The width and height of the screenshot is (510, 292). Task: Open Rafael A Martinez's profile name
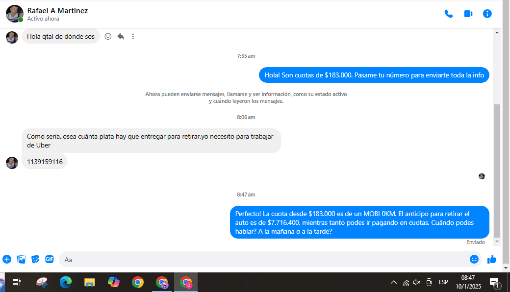coord(57,10)
